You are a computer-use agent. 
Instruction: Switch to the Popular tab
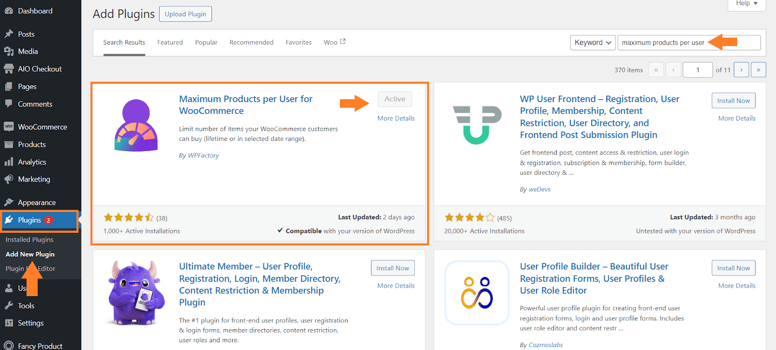click(x=206, y=43)
